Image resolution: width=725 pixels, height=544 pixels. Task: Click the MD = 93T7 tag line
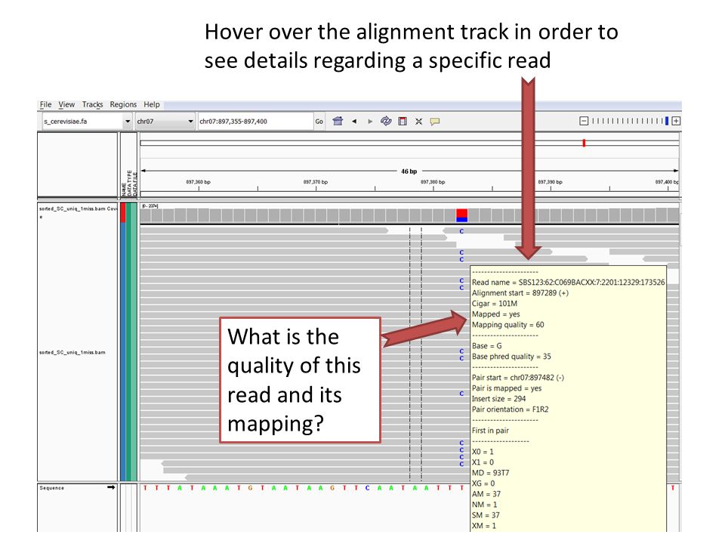point(491,473)
